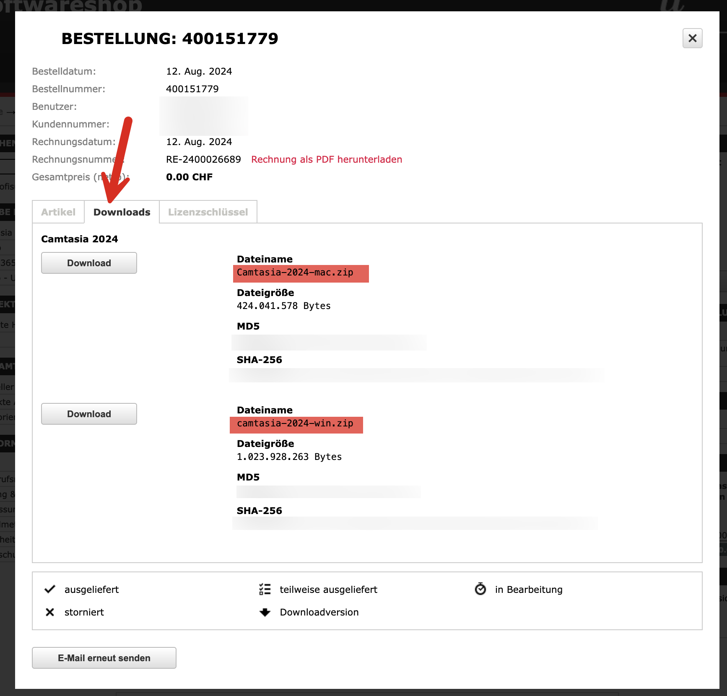Select the Downloads tab
727x696 pixels.
point(122,212)
